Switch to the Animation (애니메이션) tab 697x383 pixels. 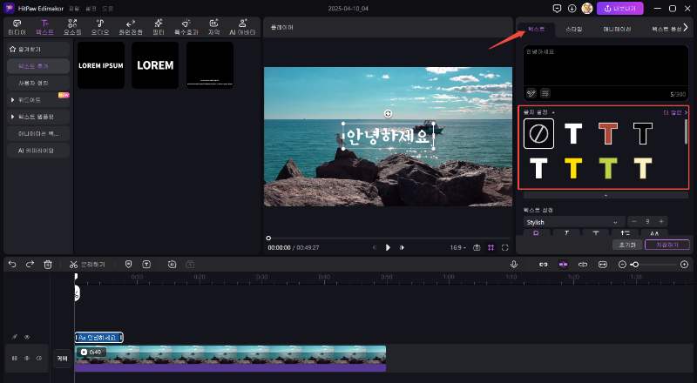click(x=617, y=29)
